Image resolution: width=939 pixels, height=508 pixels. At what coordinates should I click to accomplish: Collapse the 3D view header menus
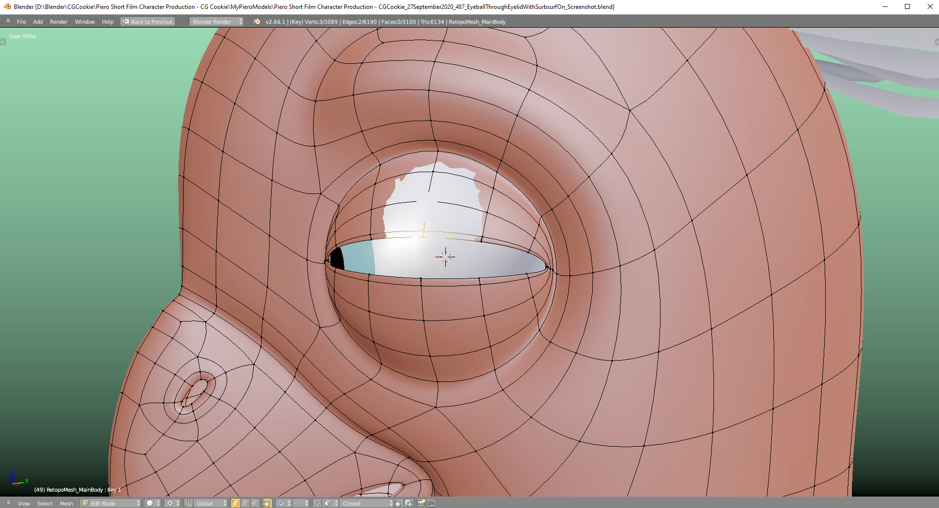click(x=8, y=503)
